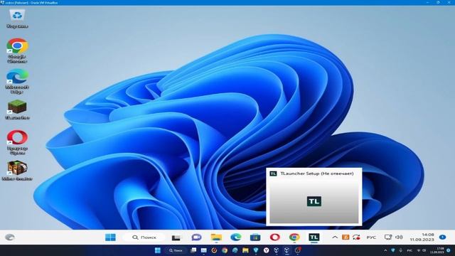
Task: Open Chrome in the host taskbar
Action: [x=225, y=250]
